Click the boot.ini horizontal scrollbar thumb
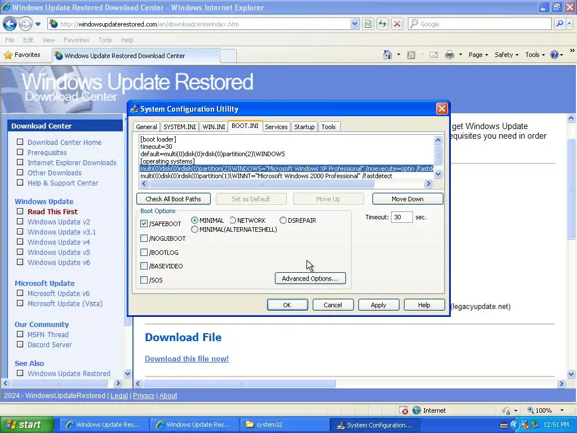The width and height of the screenshot is (577, 433). [x=261, y=183]
